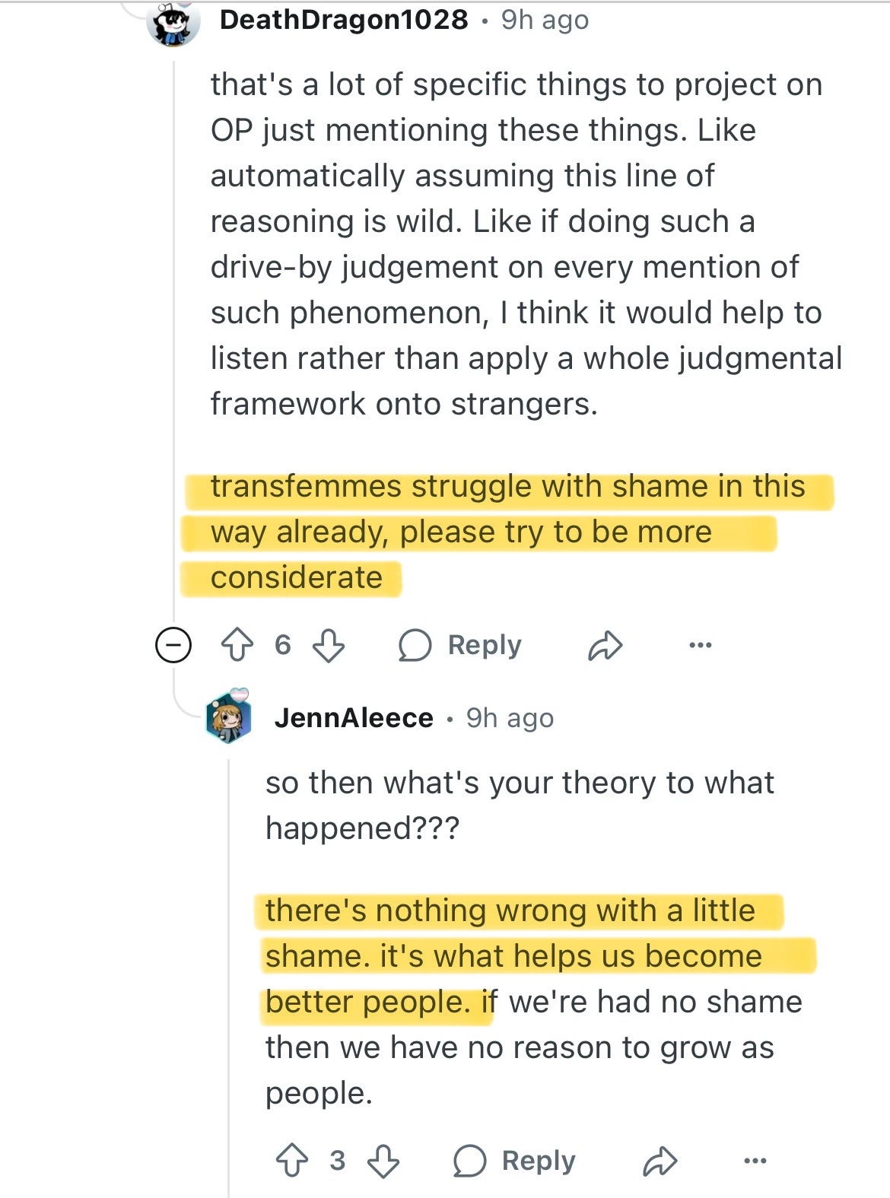890x1198 pixels.
Task: Open more options for JennAleece's comment
Action: 755,1161
